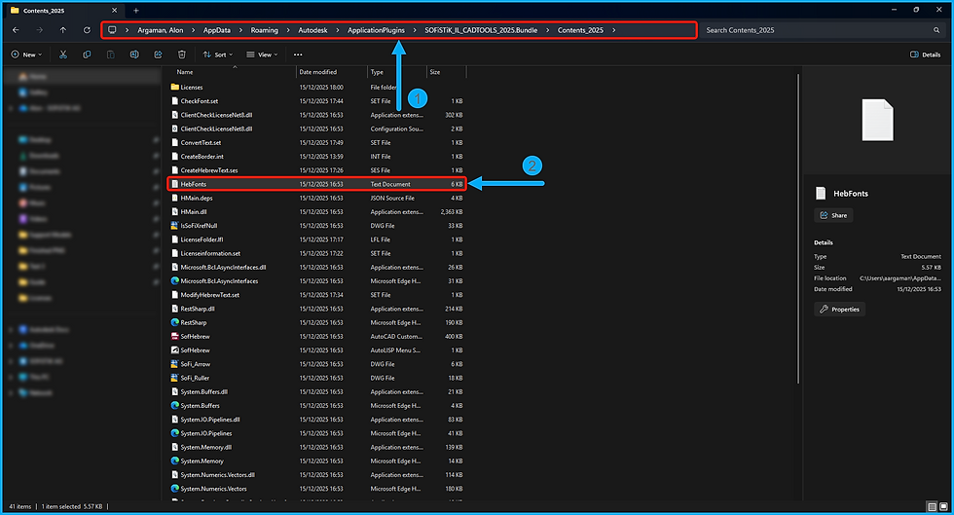Select the Licenseinformation.set file
Image resolution: width=954 pixels, height=515 pixels.
click(317, 253)
